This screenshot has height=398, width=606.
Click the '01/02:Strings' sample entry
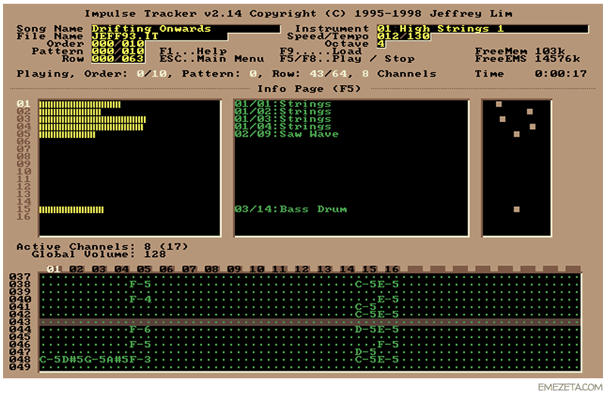(x=283, y=111)
